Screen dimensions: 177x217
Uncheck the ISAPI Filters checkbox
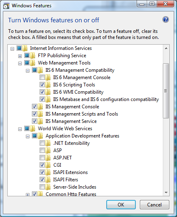point(42,180)
